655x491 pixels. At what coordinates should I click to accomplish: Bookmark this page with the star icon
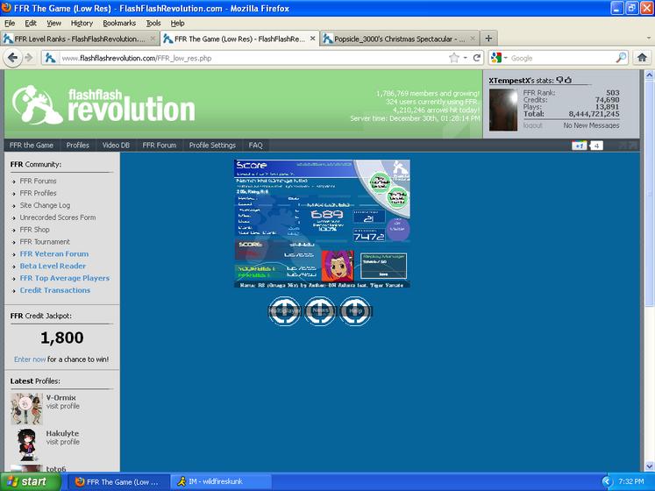pos(454,58)
